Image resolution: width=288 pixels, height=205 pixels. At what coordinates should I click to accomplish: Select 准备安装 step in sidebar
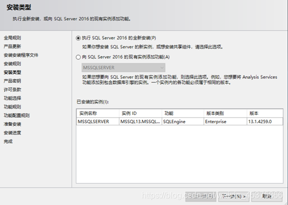tap(12, 124)
